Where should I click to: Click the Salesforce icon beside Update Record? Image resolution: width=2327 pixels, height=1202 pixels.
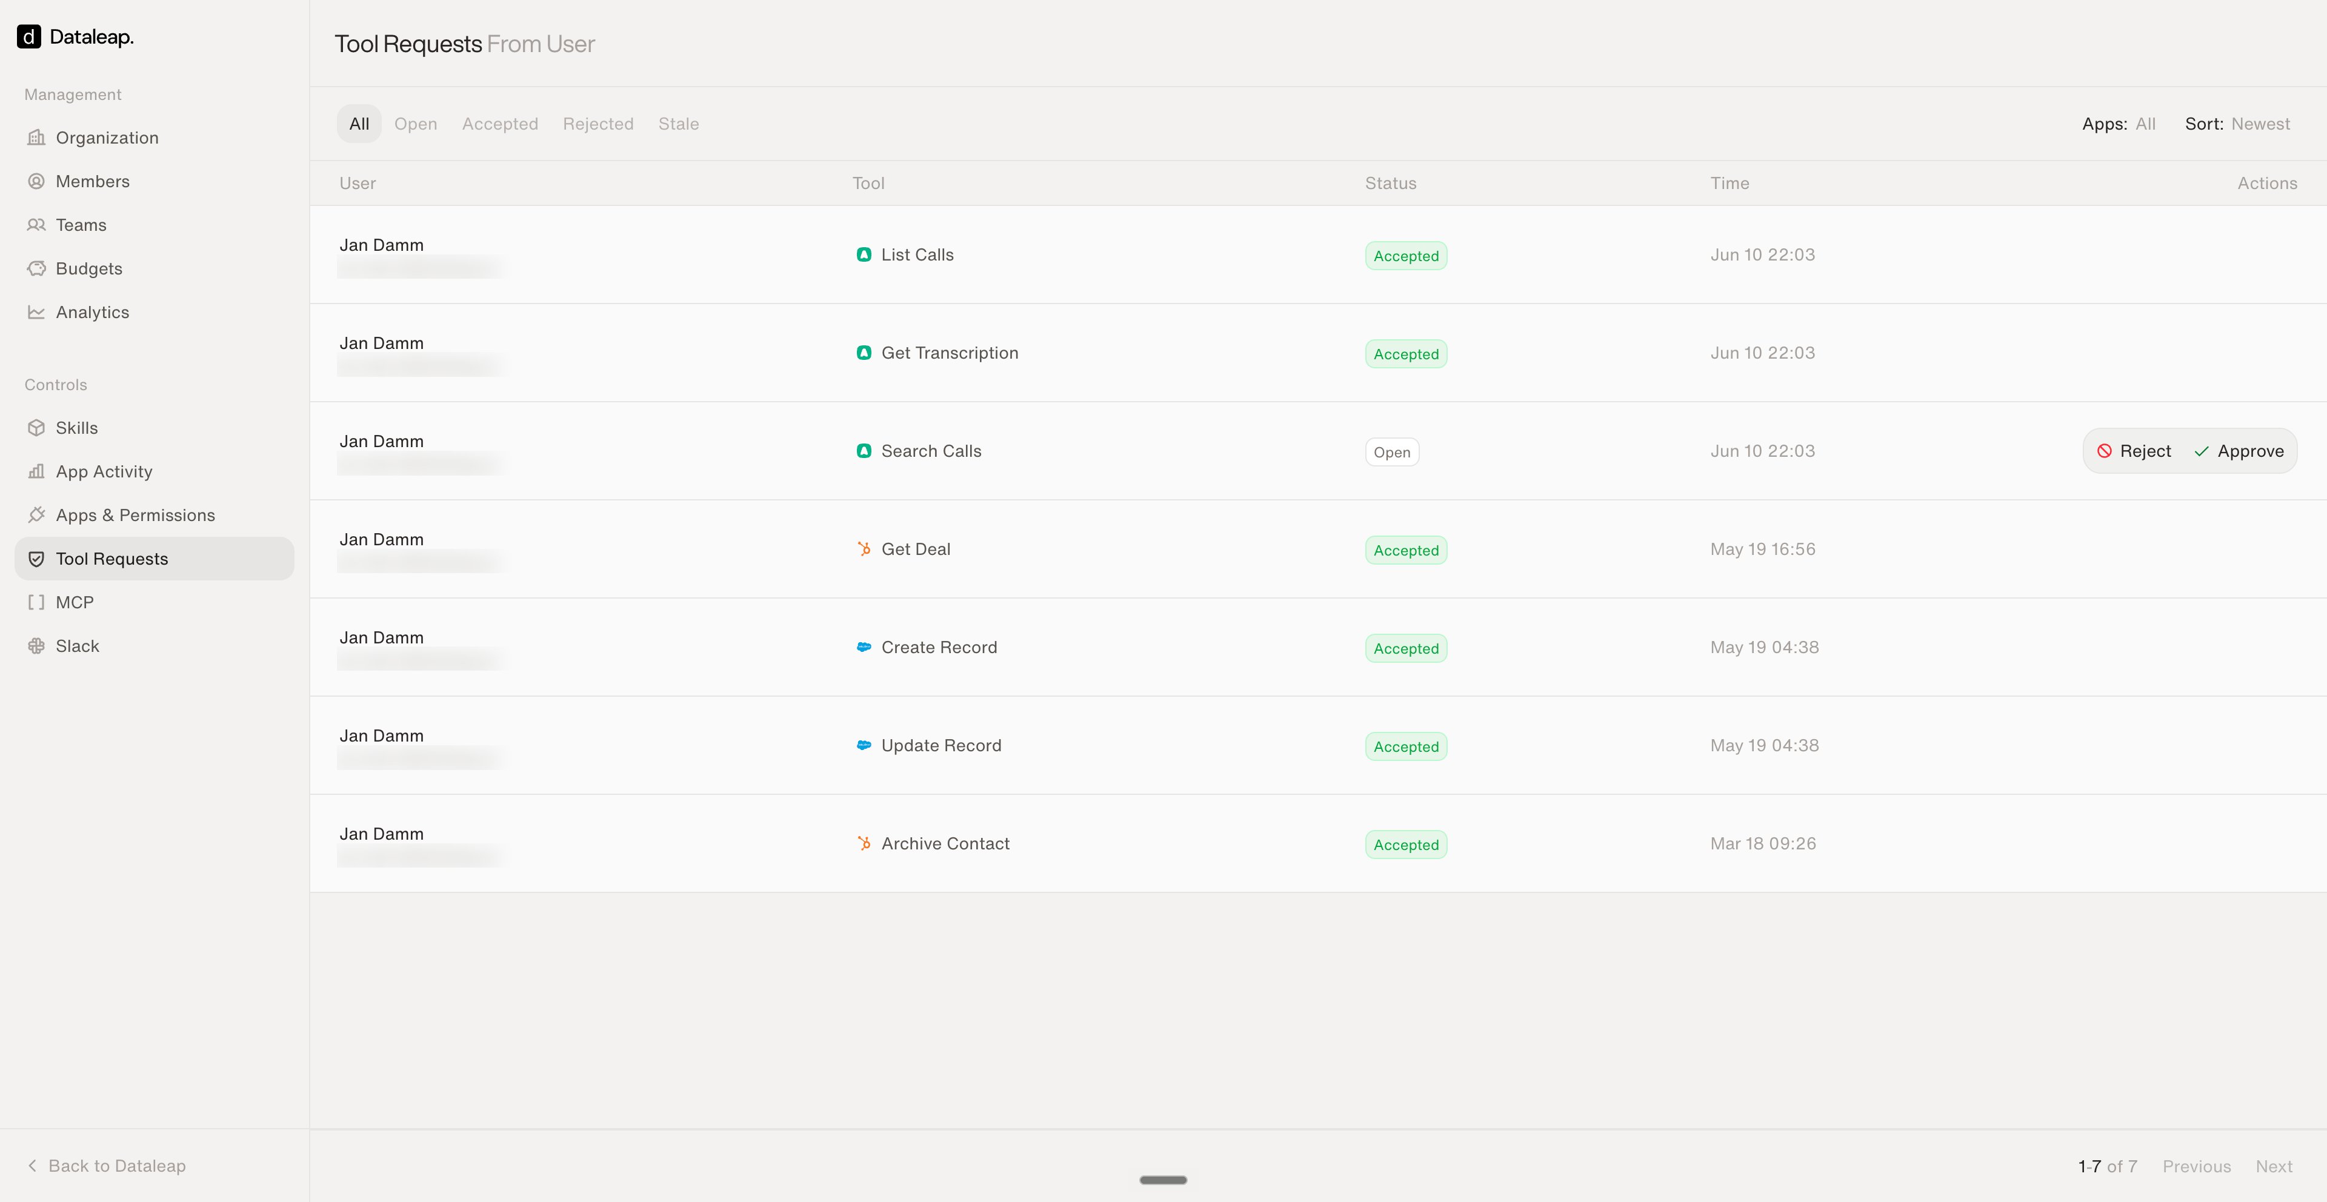(x=864, y=745)
